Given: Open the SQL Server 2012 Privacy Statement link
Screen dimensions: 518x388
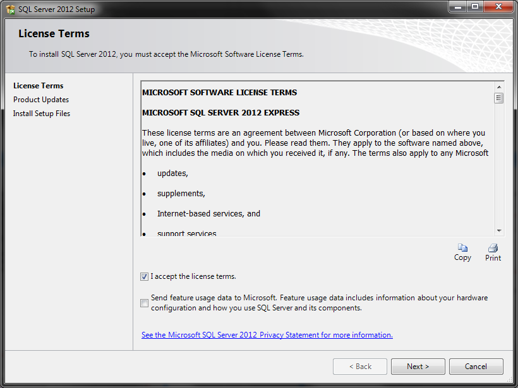Looking at the screenshot, I should coord(267,334).
